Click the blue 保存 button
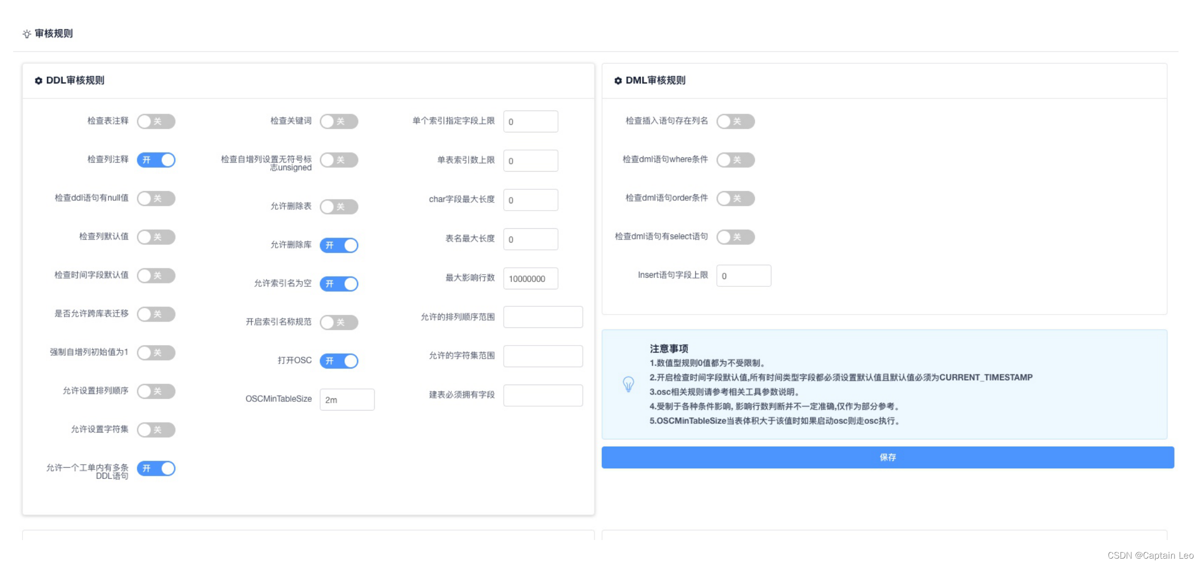The width and height of the screenshot is (1201, 565). click(x=888, y=457)
